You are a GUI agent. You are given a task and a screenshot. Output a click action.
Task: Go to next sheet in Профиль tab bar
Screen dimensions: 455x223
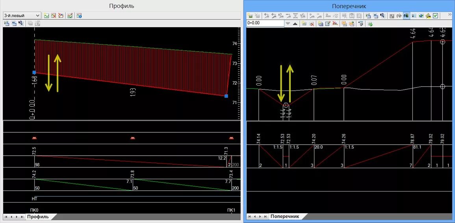click(x=16, y=217)
